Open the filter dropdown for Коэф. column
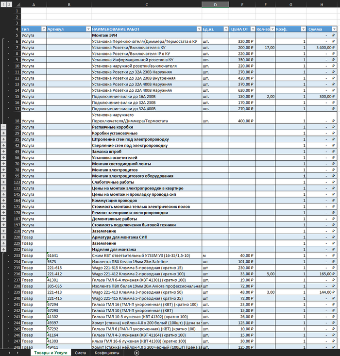 [x=304, y=29]
